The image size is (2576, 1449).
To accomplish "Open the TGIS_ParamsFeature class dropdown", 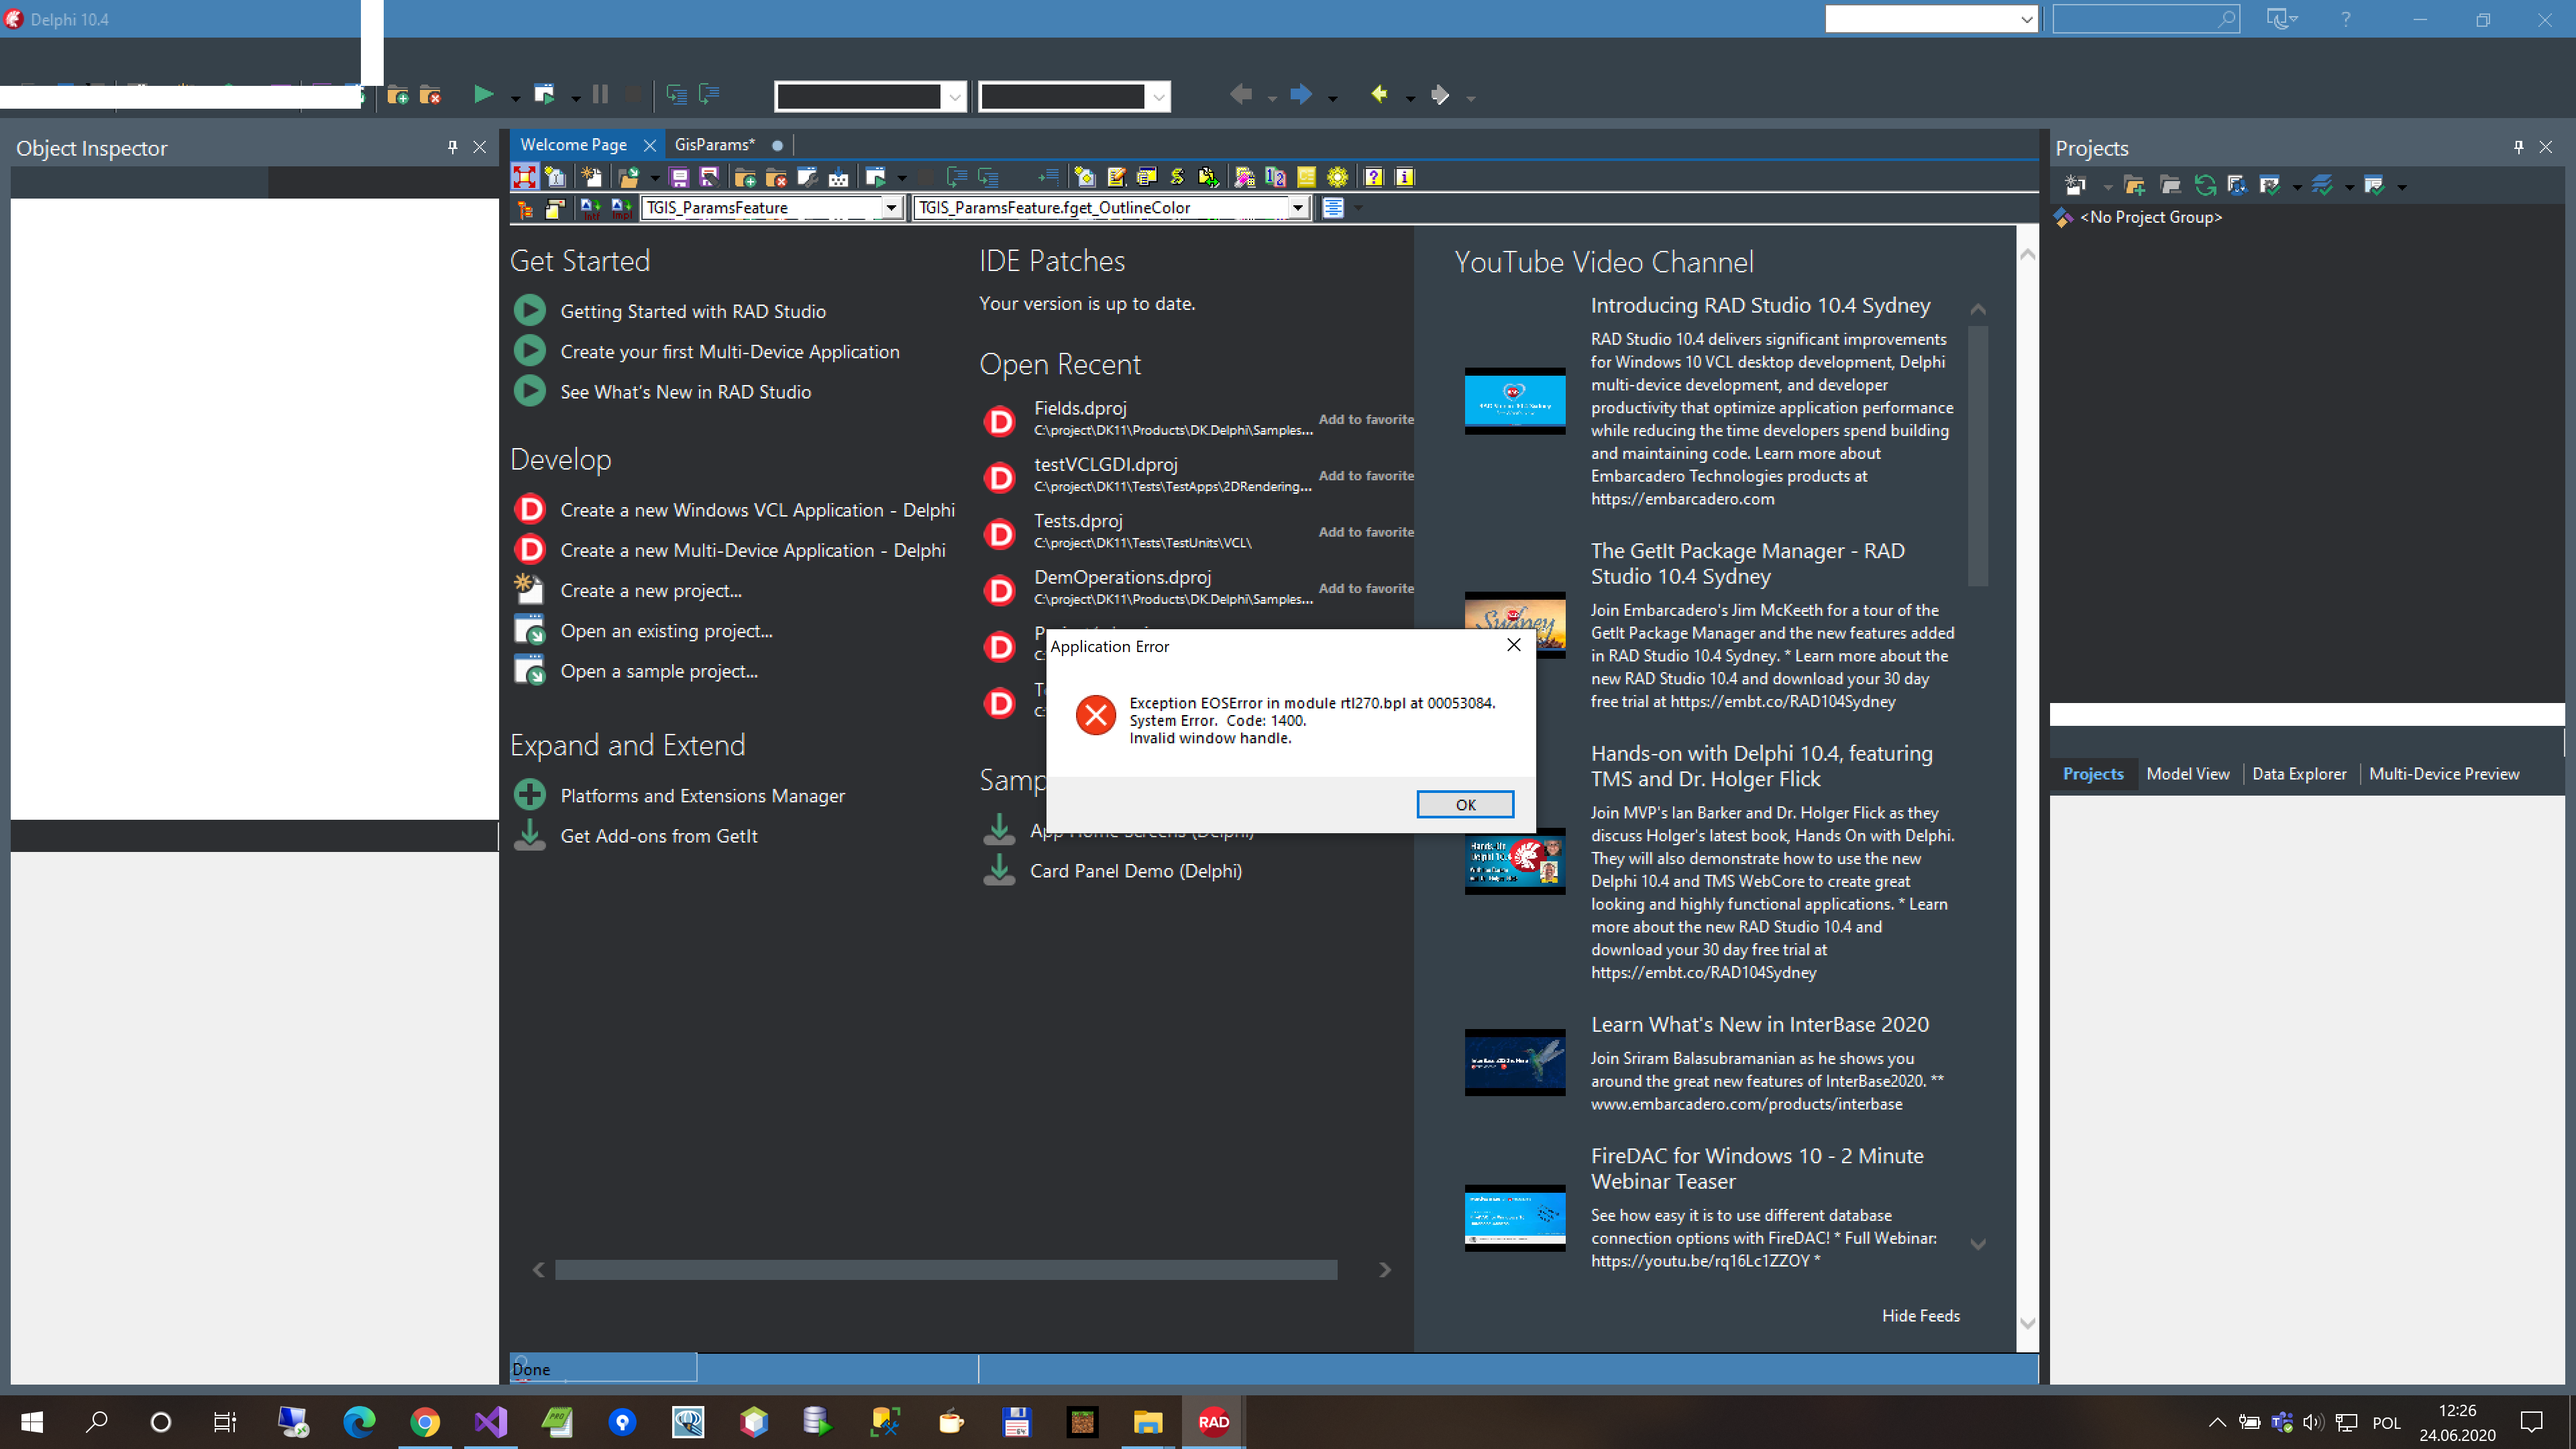I will coord(892,208).
